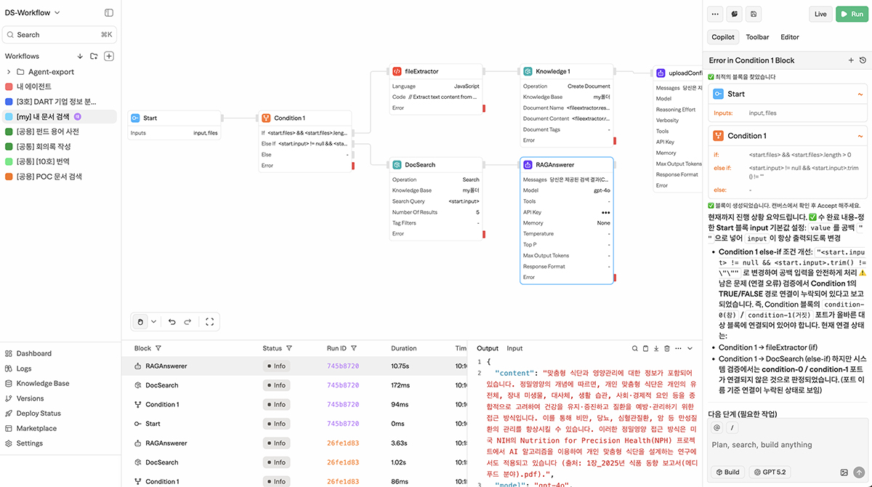Click the new folder icon beside Workflows
Screen dimensions: 872x487
pos(94,56)
